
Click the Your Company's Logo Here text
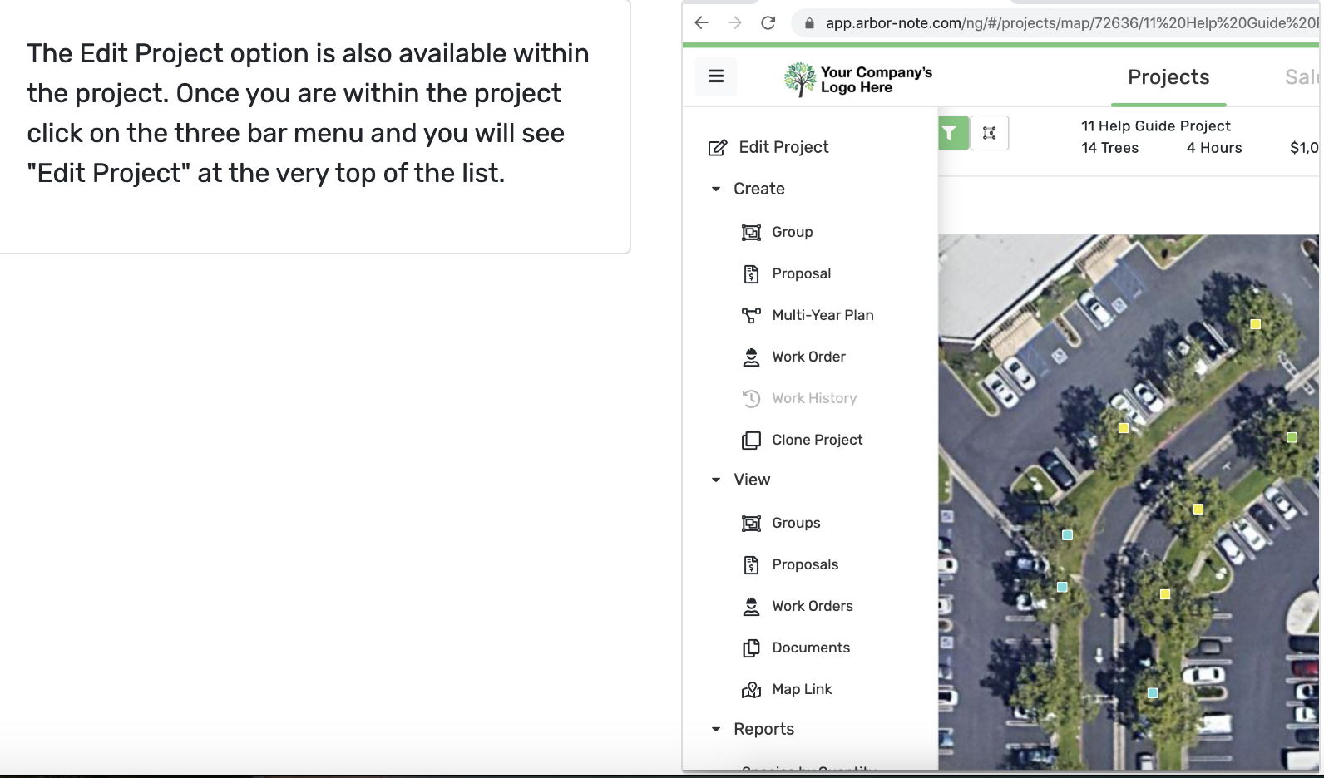coord(877,80)
